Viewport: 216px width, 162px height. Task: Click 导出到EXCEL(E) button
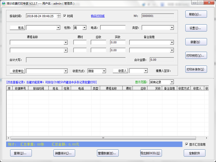[151, 153]
